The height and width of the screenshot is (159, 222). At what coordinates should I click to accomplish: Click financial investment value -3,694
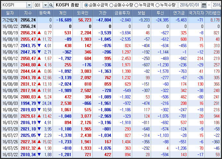click(125, 33)
